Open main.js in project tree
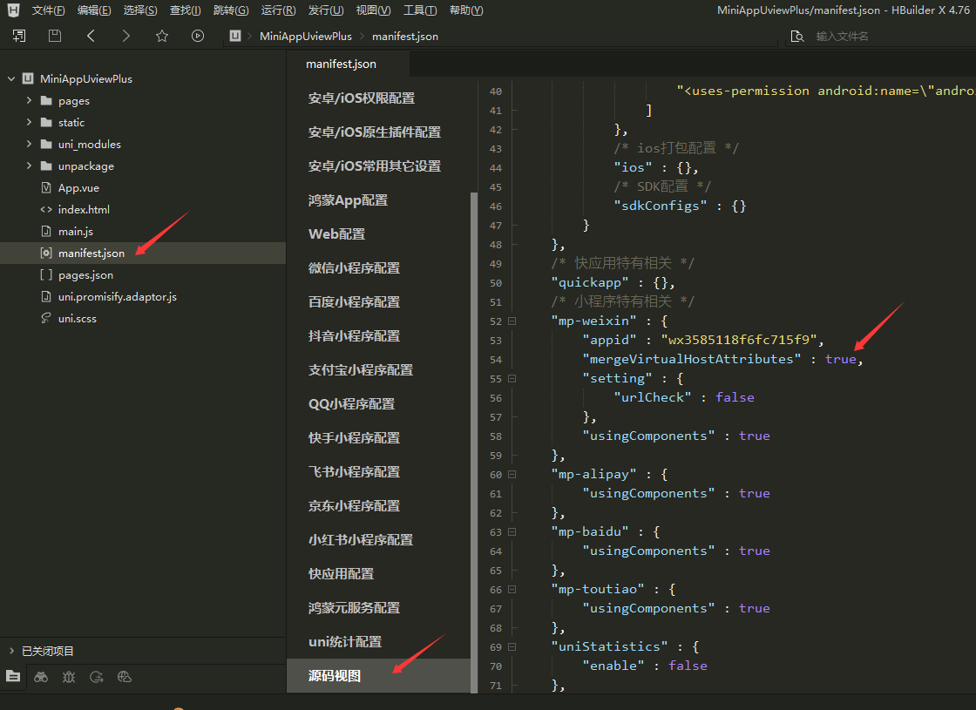Image resolution: width=976 pixels, height=710 pixels. click(75, 231)
